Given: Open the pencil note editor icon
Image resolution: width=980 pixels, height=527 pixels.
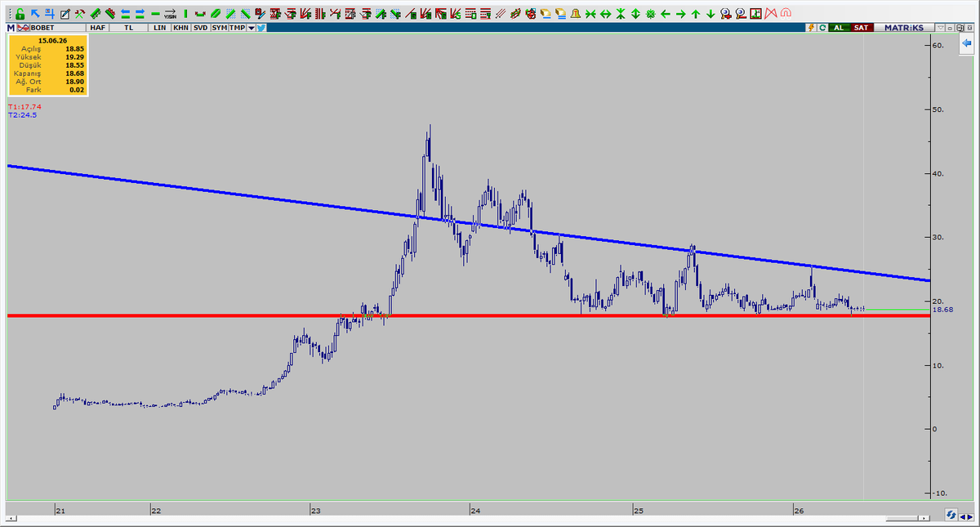Looking at the screenshot, I should click(65, 14).
